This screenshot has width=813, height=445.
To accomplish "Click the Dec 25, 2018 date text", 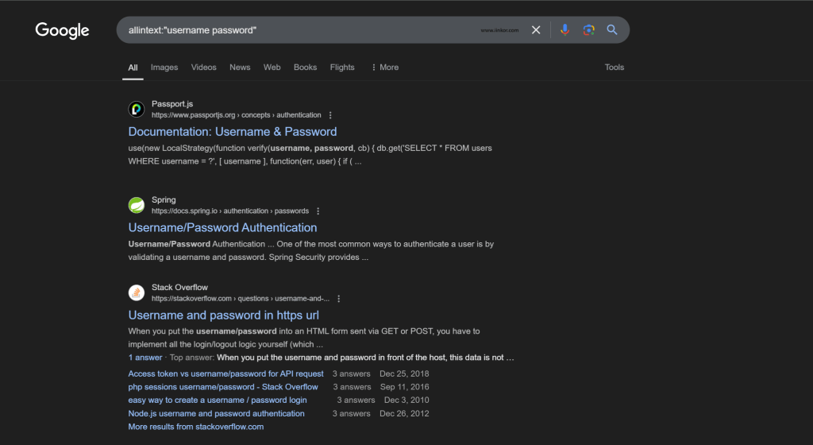I will pos(404,374).
